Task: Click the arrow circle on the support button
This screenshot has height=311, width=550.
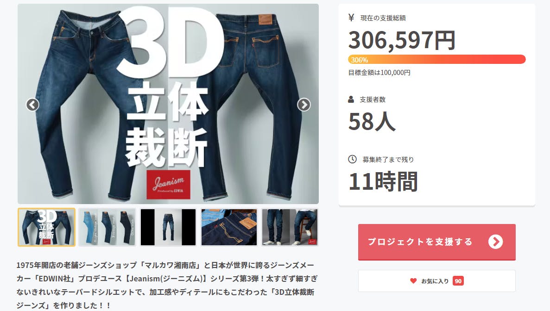Action: point(495,242)
